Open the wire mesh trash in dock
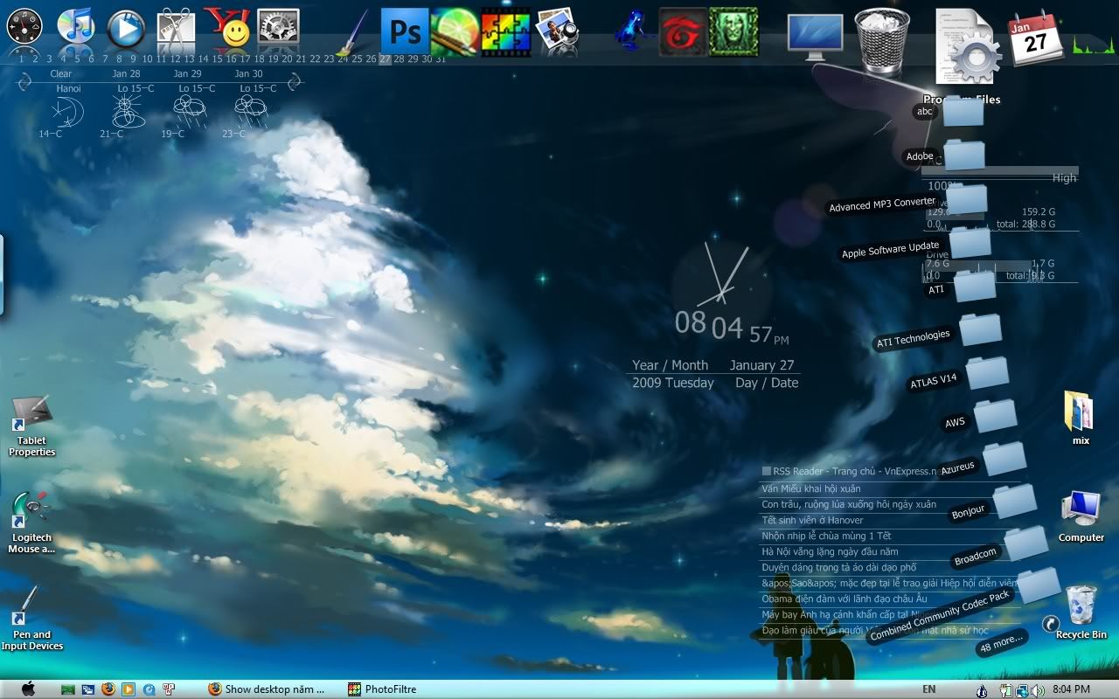 pos(883,39)
